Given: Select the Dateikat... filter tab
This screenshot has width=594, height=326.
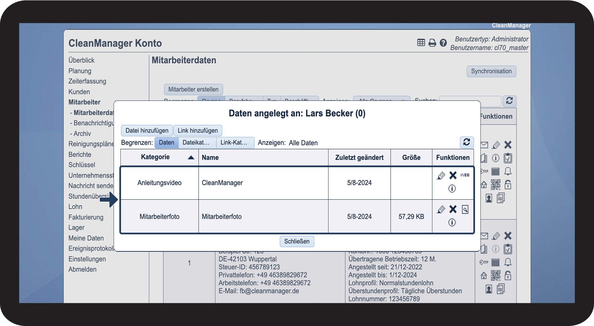Looking at the screenshot, I should pos(196,143).
